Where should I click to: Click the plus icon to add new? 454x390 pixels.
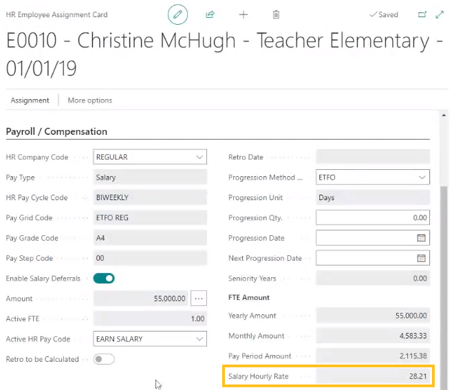click(243, 14)
